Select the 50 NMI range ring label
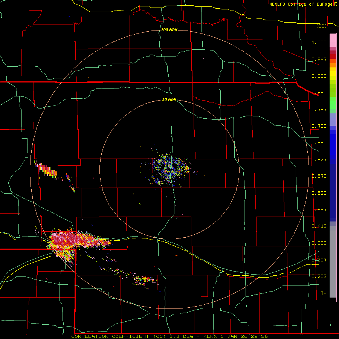Screen dimensions: 339x339 coord(169,99)
